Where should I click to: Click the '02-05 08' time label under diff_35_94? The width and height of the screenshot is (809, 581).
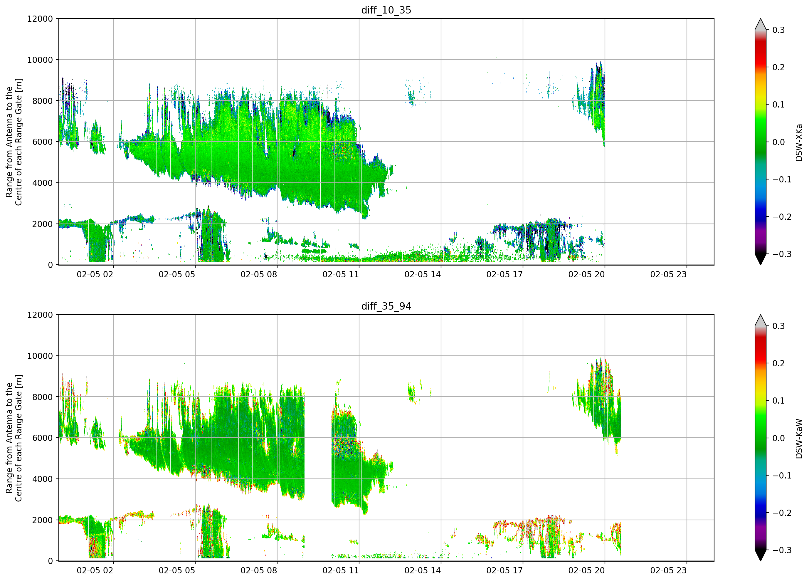point(259,571)
